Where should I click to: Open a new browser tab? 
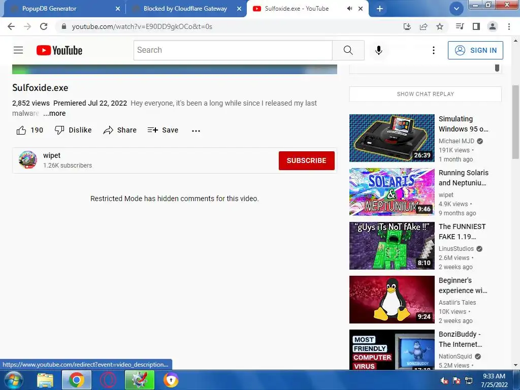[380, 9]
